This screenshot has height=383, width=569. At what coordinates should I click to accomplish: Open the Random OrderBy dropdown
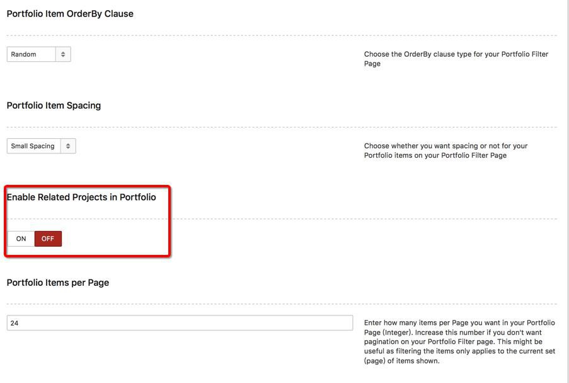pyautogui.click(x=39, y=54)
